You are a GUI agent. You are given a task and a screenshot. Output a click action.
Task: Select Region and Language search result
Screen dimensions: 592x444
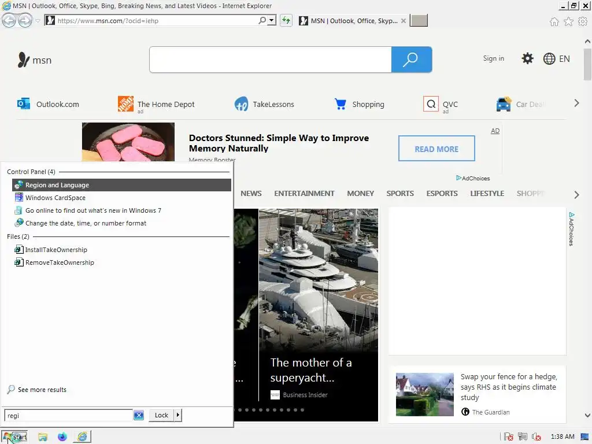pos(121,185)
